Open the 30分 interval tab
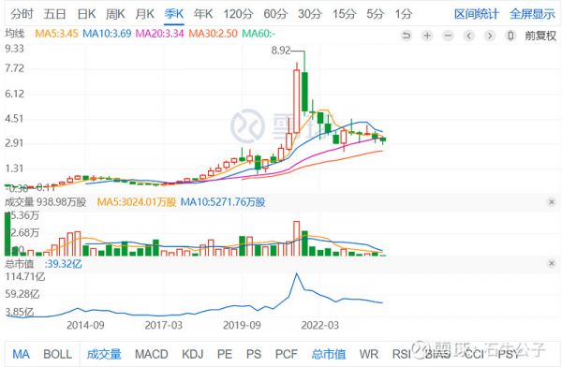Image resolution: width=562 pixels, height=367 pixels. click(310, 14)
